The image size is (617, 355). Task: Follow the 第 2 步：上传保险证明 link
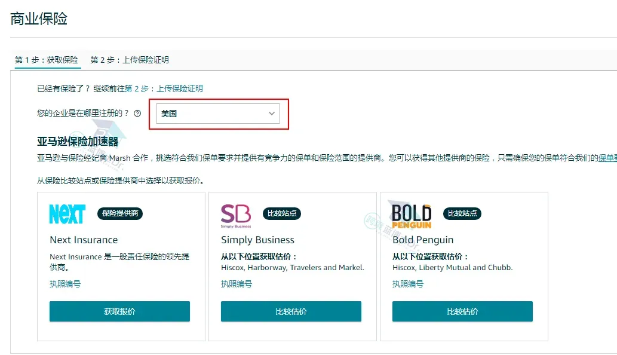point(164,88)
